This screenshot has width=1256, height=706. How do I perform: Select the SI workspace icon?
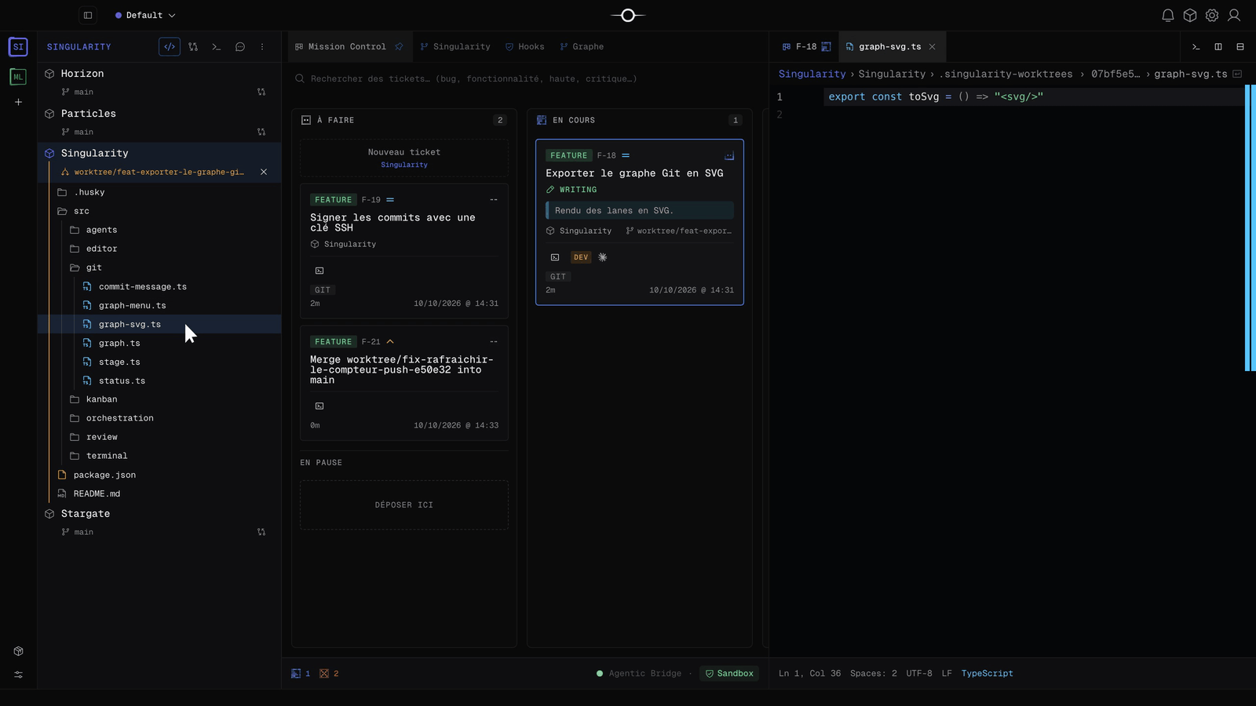[18, 47]
